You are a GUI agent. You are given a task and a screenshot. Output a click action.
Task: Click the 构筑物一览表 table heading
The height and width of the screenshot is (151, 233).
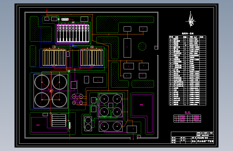click(x=188, y=33)
